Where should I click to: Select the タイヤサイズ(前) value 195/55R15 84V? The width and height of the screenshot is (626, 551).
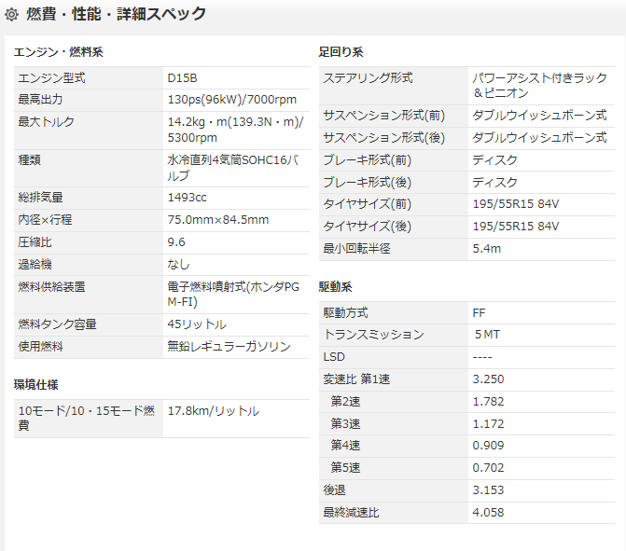[x=516, y=204]
